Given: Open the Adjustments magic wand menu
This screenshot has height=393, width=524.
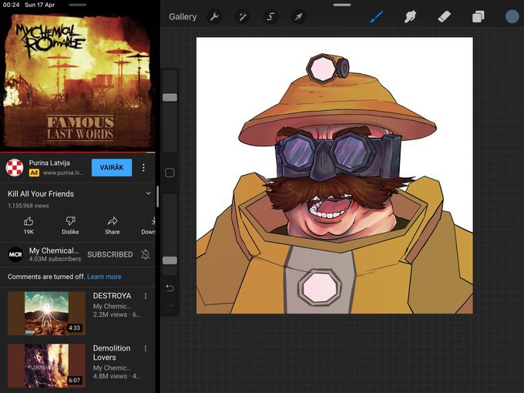Looking at the screenshot, I should pyautogui.click(x=242, y=17).
